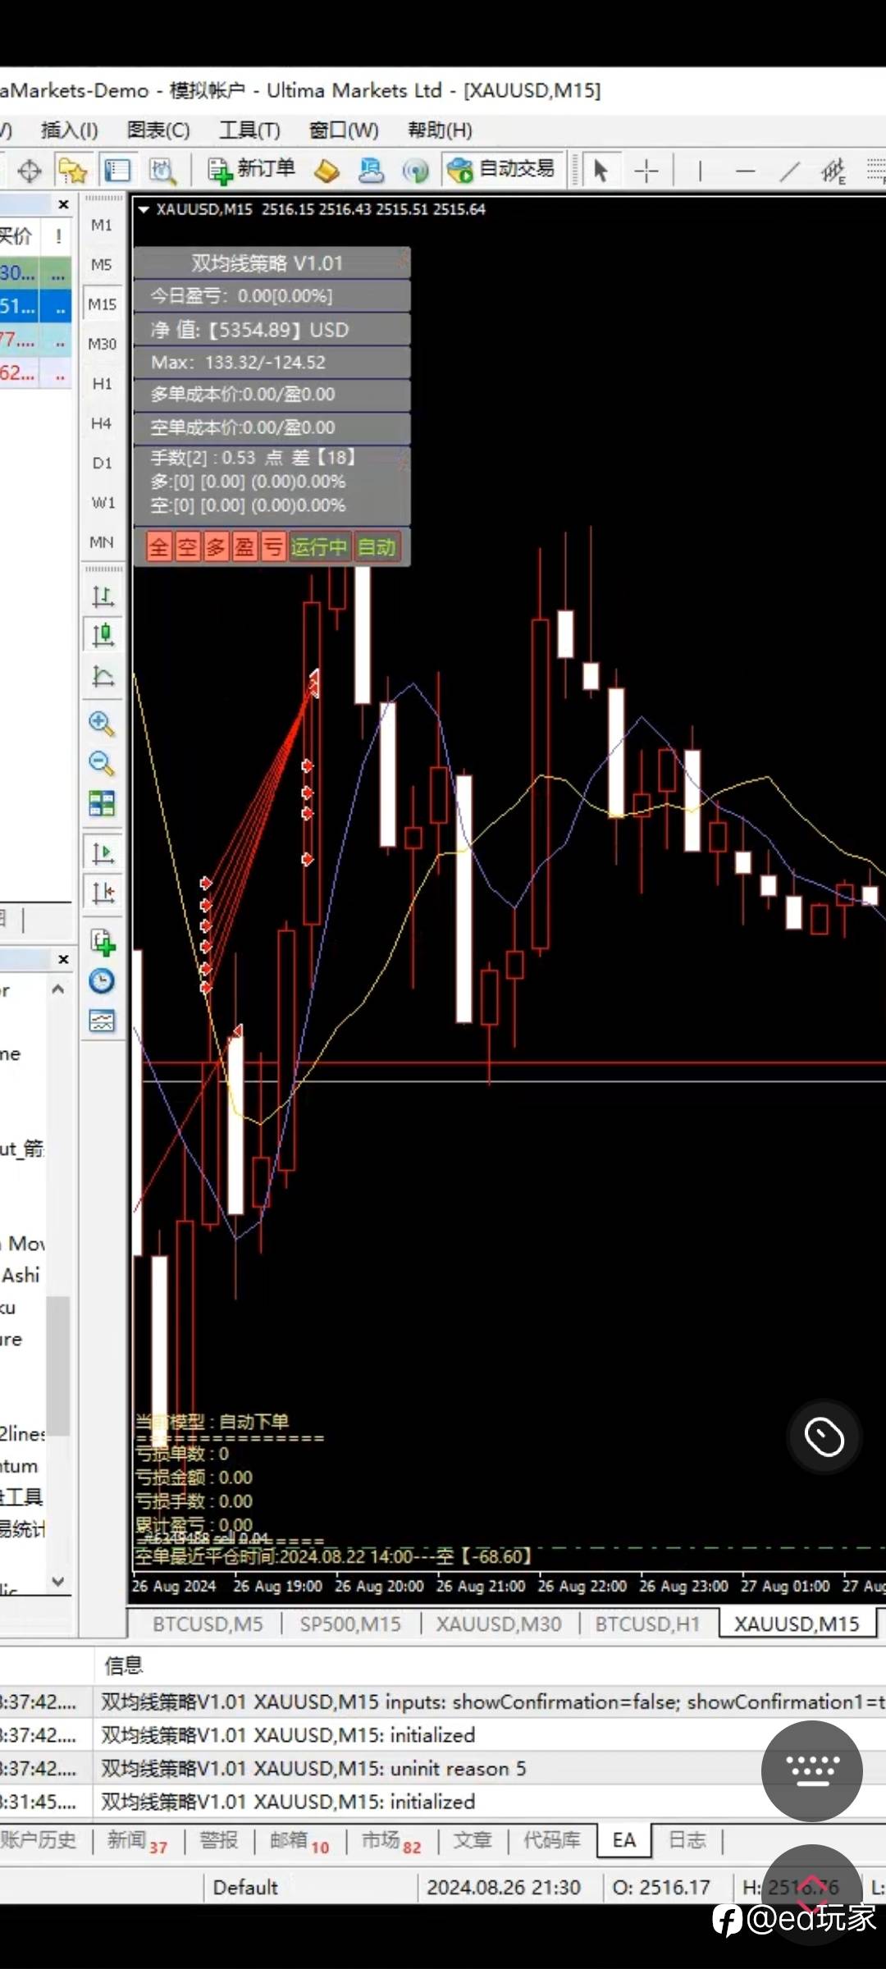Select the W1 timeframe
The width and height of the screenshot is (886, 1969).
[x=102, y=502]
